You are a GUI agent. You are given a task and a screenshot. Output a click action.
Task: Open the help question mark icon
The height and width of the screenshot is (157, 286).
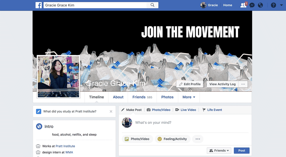(x=273, y=5)
